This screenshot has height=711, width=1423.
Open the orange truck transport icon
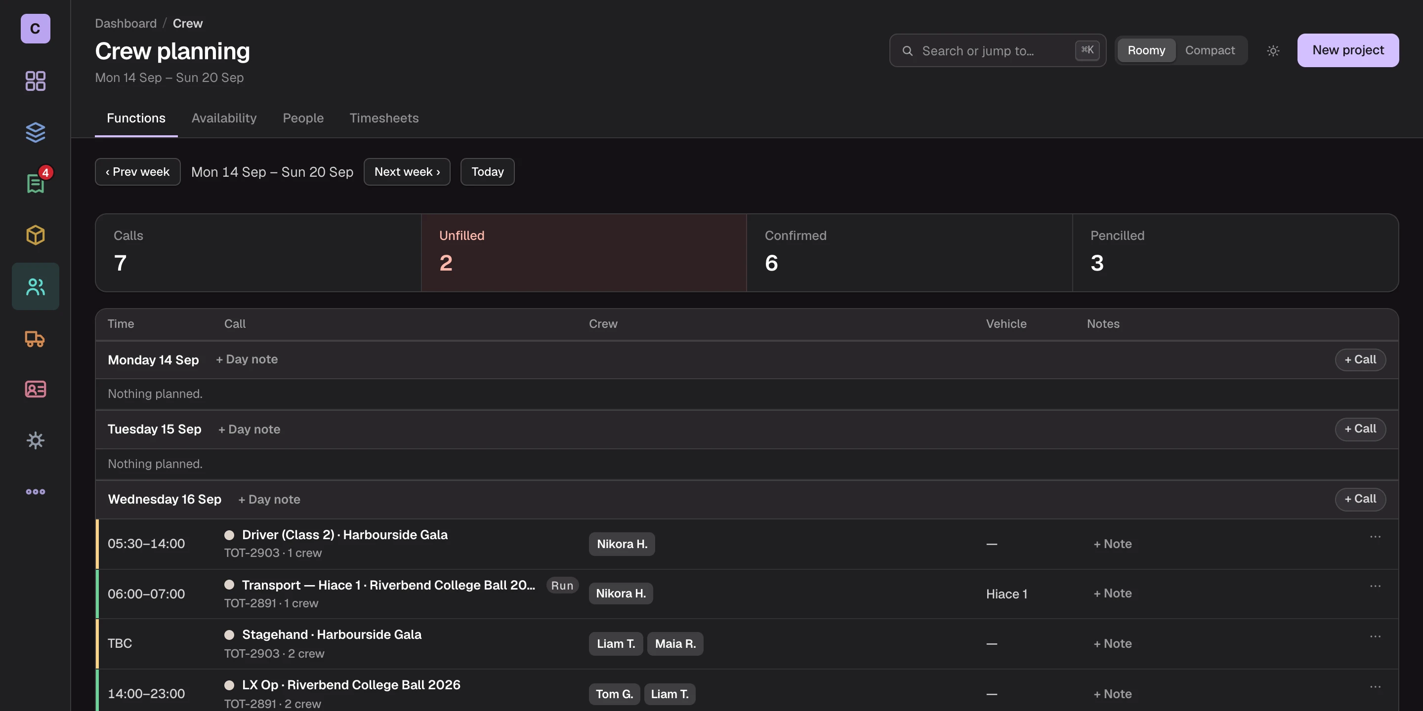point(36,338)
